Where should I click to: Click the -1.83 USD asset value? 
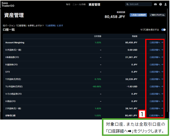click(x=132, y=87)
